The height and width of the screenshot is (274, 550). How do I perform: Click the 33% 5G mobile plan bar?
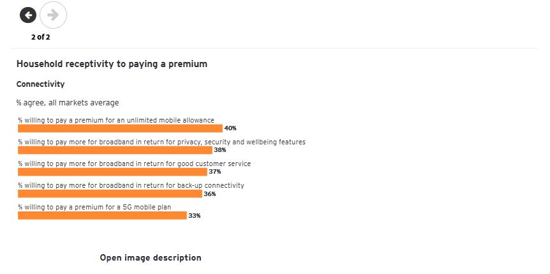click(102, 215)
